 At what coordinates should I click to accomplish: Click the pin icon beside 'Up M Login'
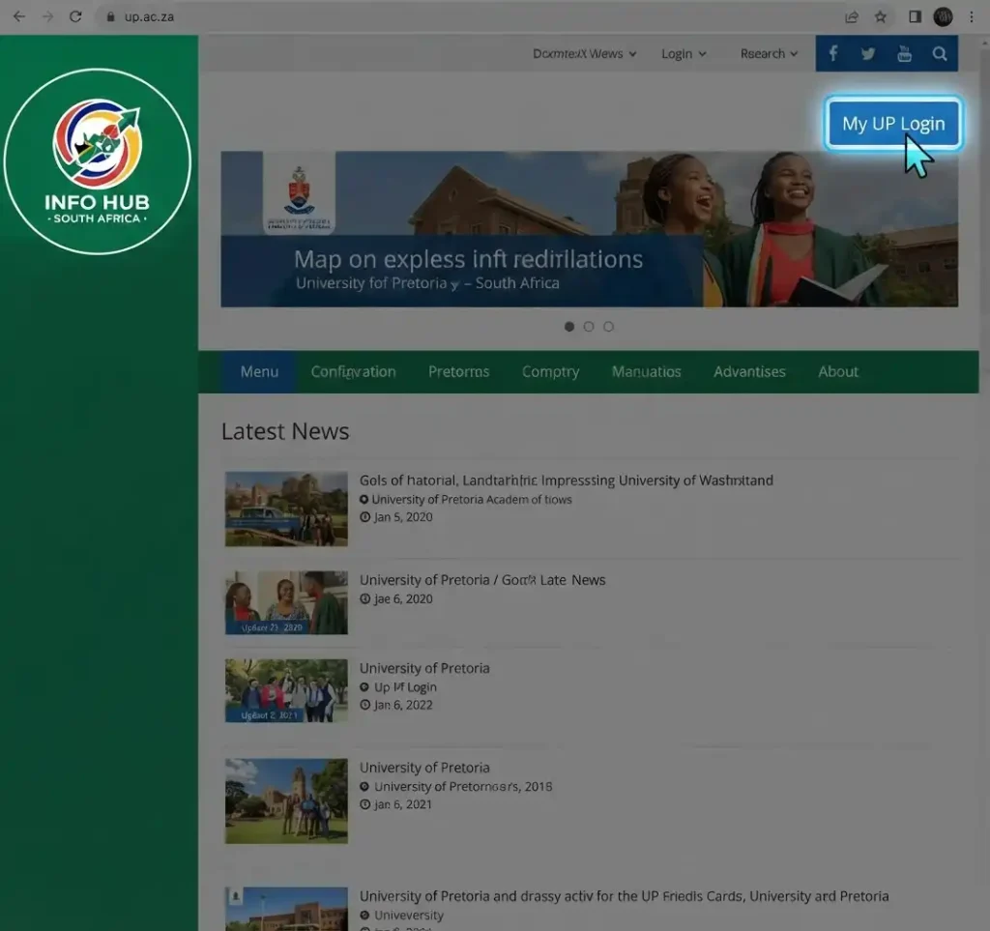(364, 687)
